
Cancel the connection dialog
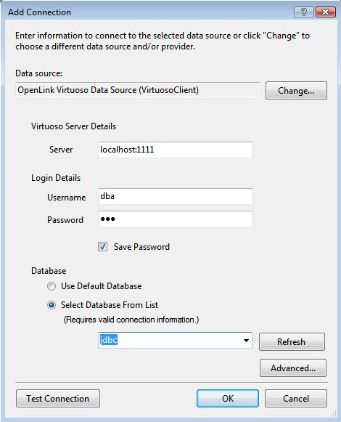coord(296,399)
